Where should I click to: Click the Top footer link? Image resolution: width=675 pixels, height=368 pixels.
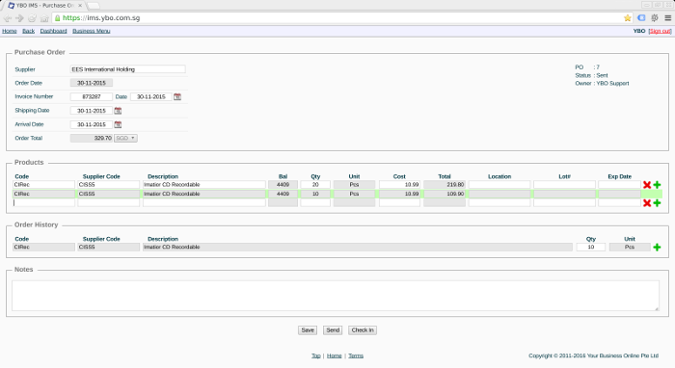click(316, 355)
